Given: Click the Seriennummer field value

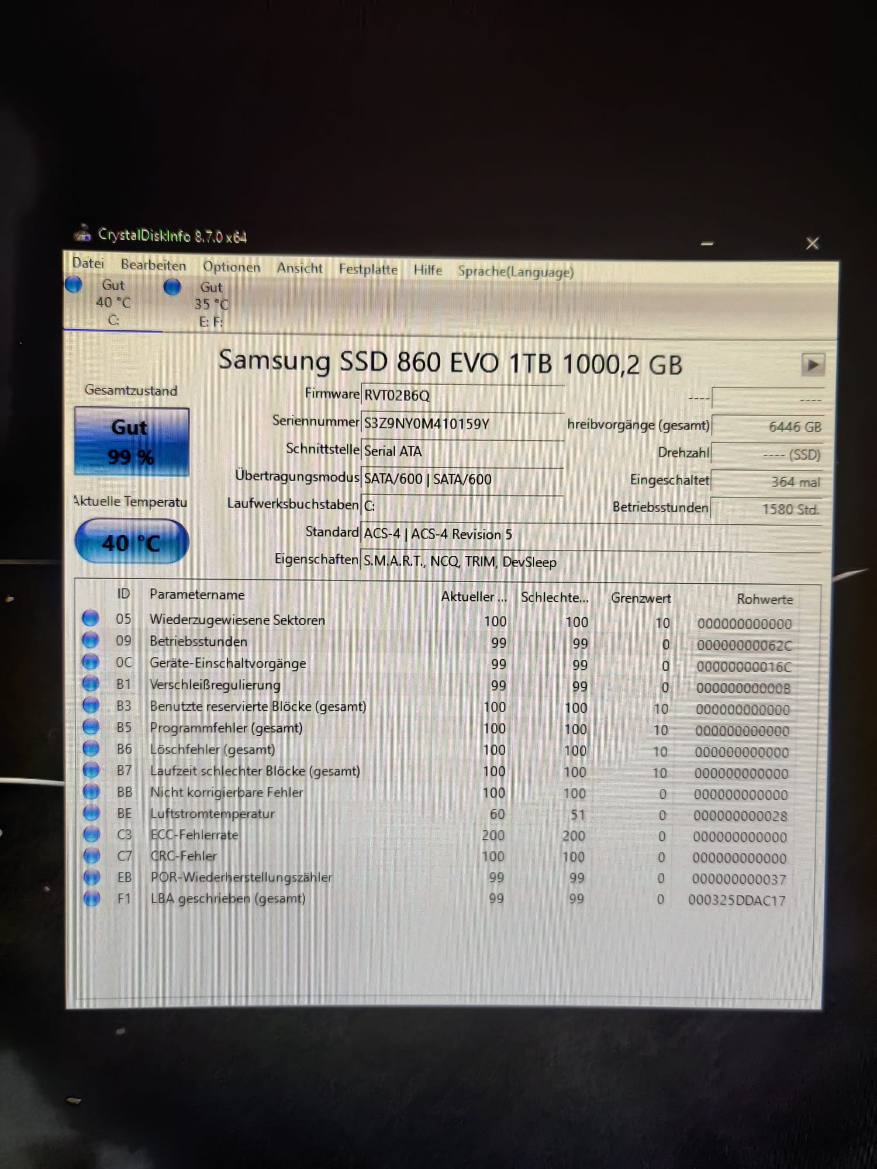Looking at the screenshot, I should point(462,423).
